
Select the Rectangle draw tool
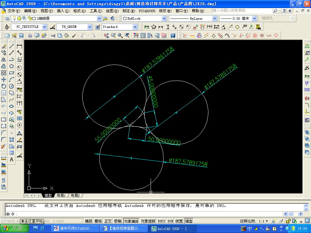(12, 73)
